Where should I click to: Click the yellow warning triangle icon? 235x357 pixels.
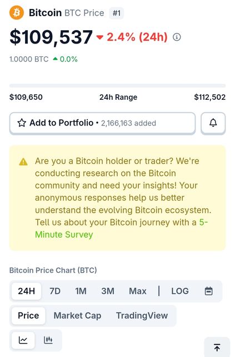click(x=23, y=162)
